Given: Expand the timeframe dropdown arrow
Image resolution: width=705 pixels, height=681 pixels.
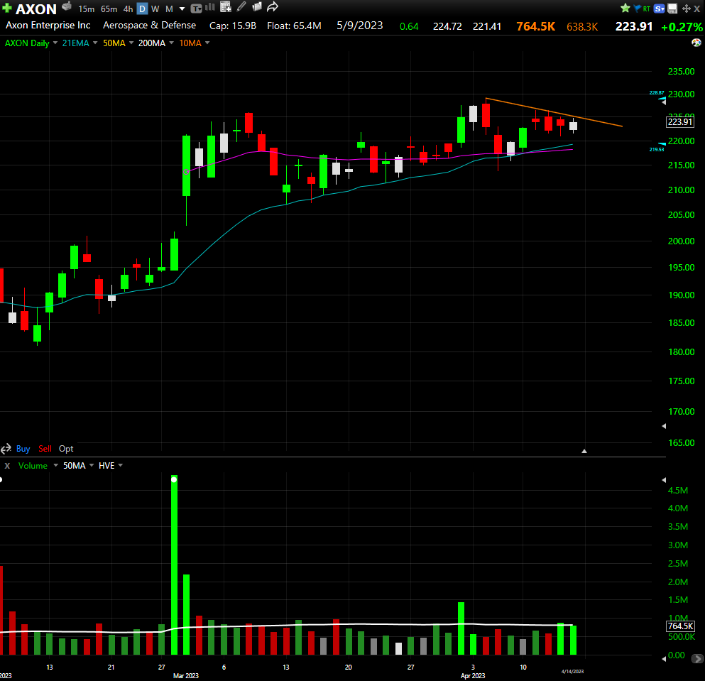Looking at the screenshot, I should point(182,9).
